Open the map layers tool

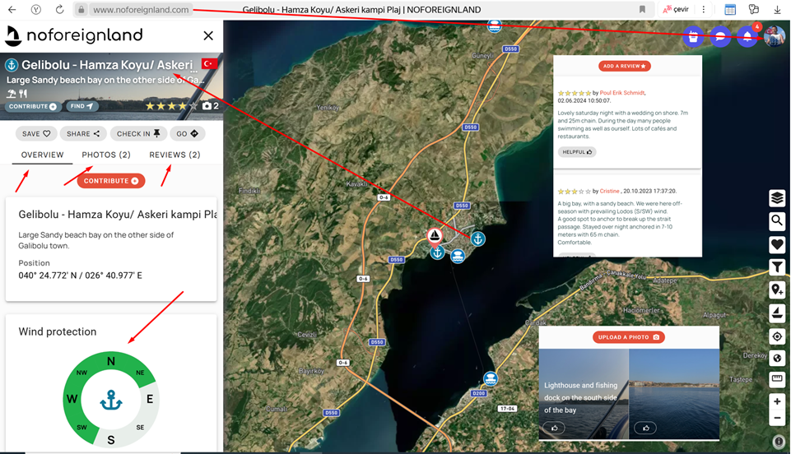(777, 198)
